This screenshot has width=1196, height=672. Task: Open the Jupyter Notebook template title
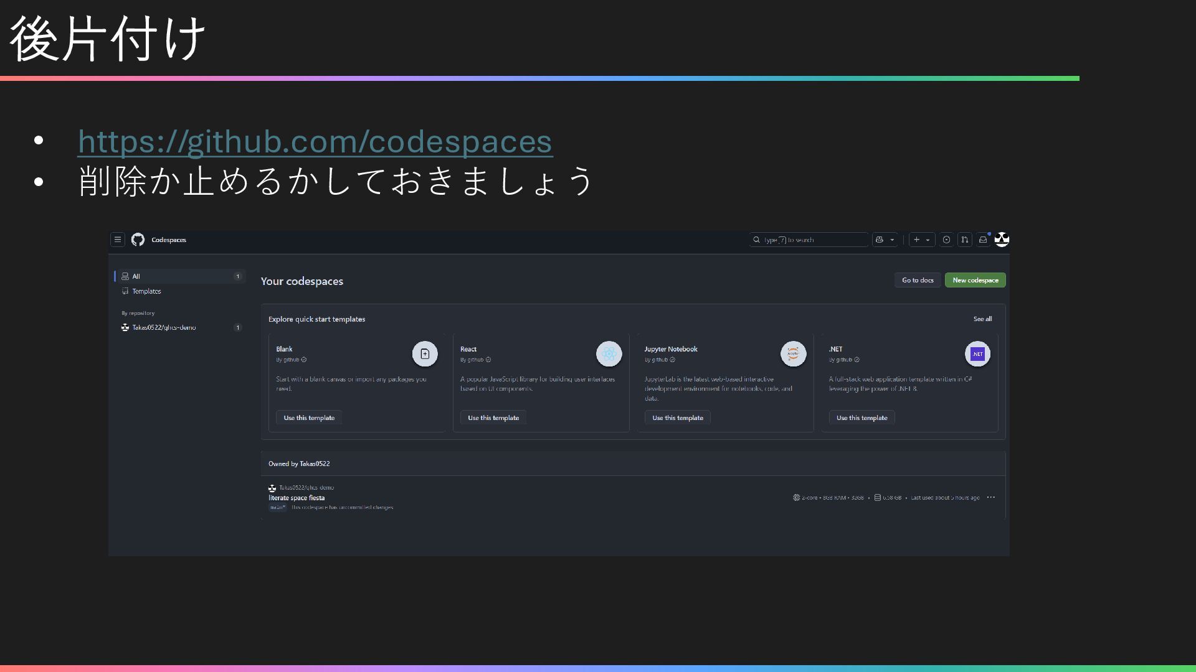671,349
